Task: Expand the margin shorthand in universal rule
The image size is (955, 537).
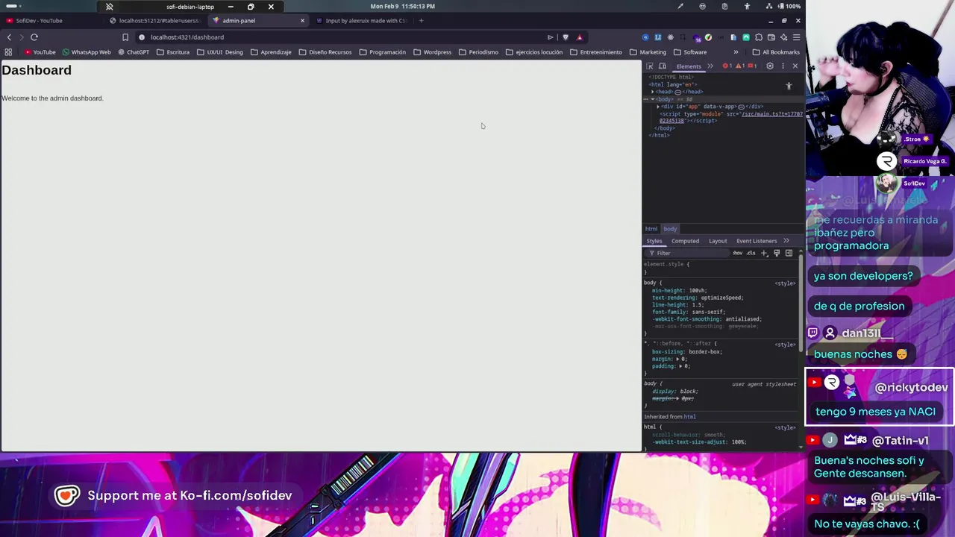Action: 678,359
